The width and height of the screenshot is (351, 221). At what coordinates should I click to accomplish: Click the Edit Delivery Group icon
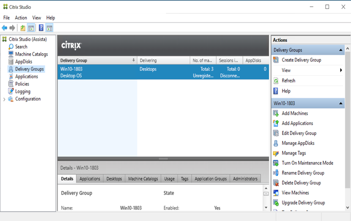click(276, 133)
